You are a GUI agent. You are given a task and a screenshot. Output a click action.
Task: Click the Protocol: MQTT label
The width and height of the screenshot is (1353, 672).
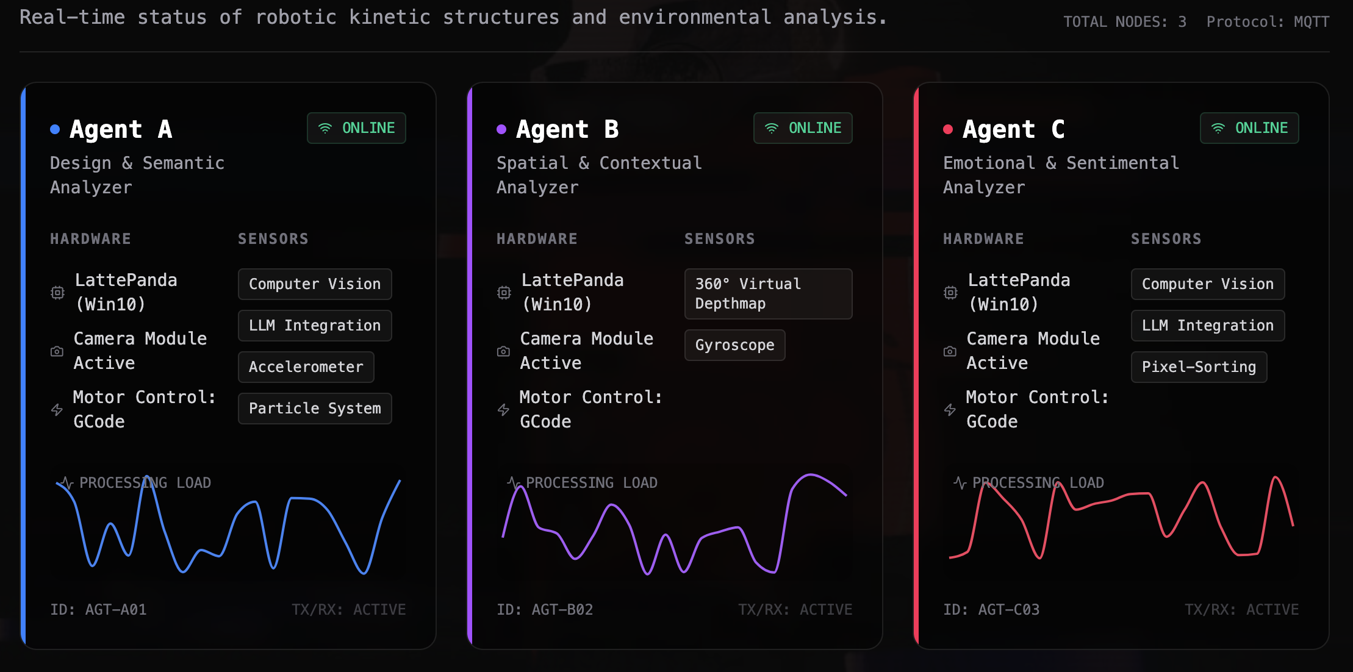(x=1268, y=22)
